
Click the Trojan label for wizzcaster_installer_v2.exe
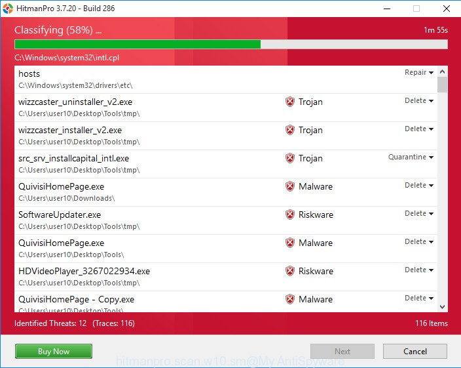(310, 130)
